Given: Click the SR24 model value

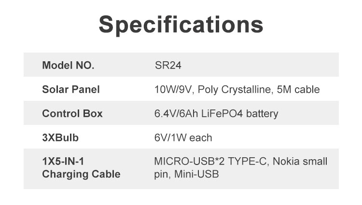Looking at the screenshot, I should (168, 65).
